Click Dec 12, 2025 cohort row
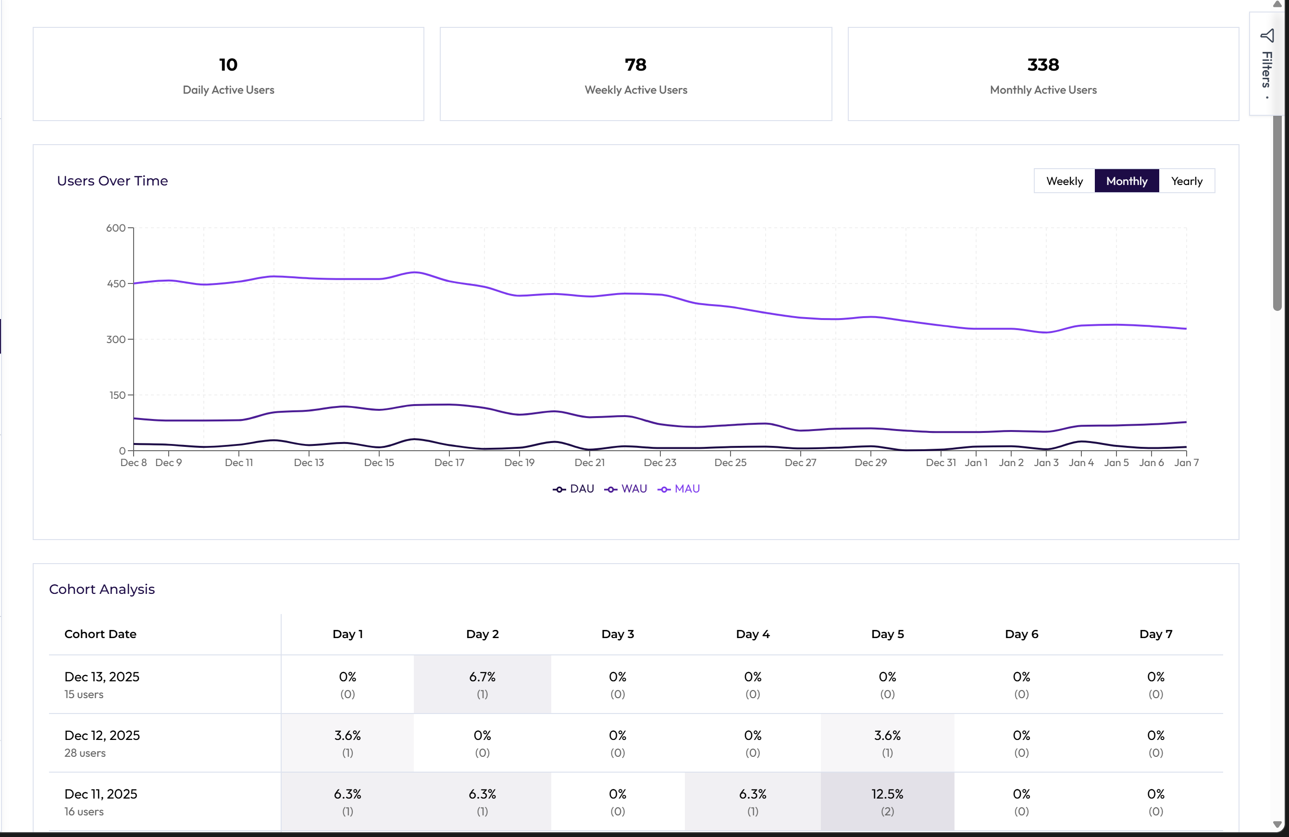Viewport: 1289px width, 837px height. pos(102,743)
